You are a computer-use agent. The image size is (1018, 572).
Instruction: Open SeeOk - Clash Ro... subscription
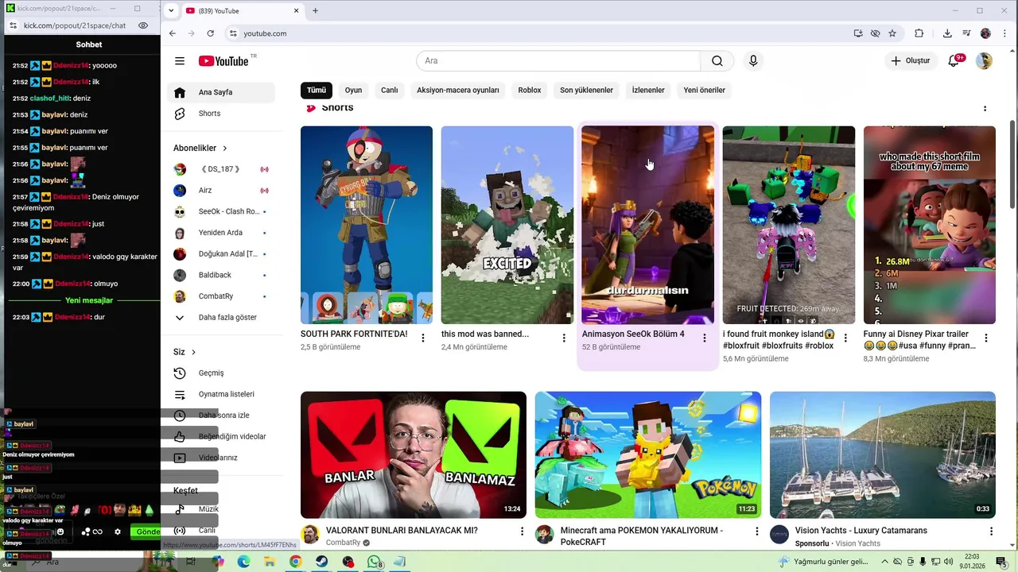point(221,211)
